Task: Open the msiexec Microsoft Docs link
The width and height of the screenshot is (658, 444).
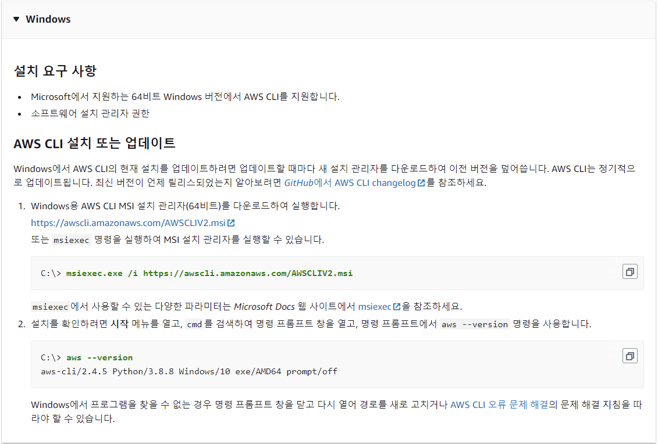Action: point(375,306)
